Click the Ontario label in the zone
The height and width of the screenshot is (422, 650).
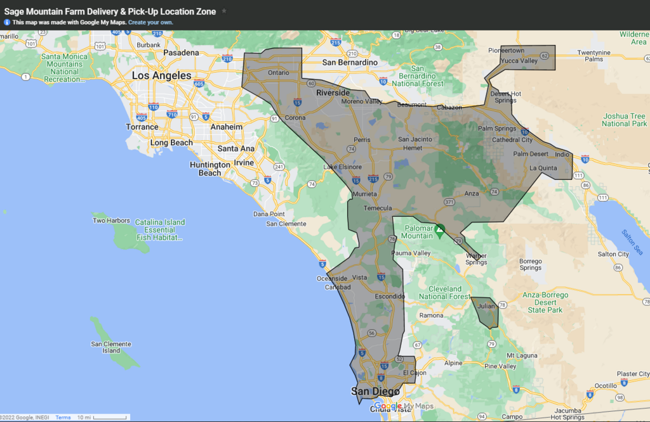click(x=279, y=73)
